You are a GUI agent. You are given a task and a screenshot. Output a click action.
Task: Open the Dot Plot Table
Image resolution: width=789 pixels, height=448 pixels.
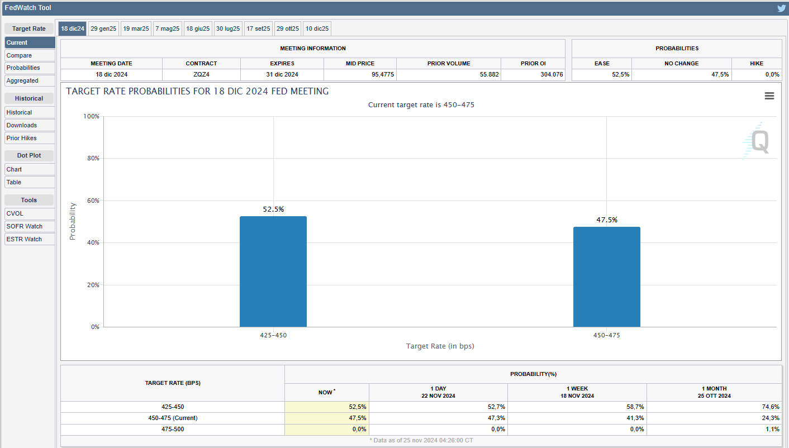click(30, 182)
